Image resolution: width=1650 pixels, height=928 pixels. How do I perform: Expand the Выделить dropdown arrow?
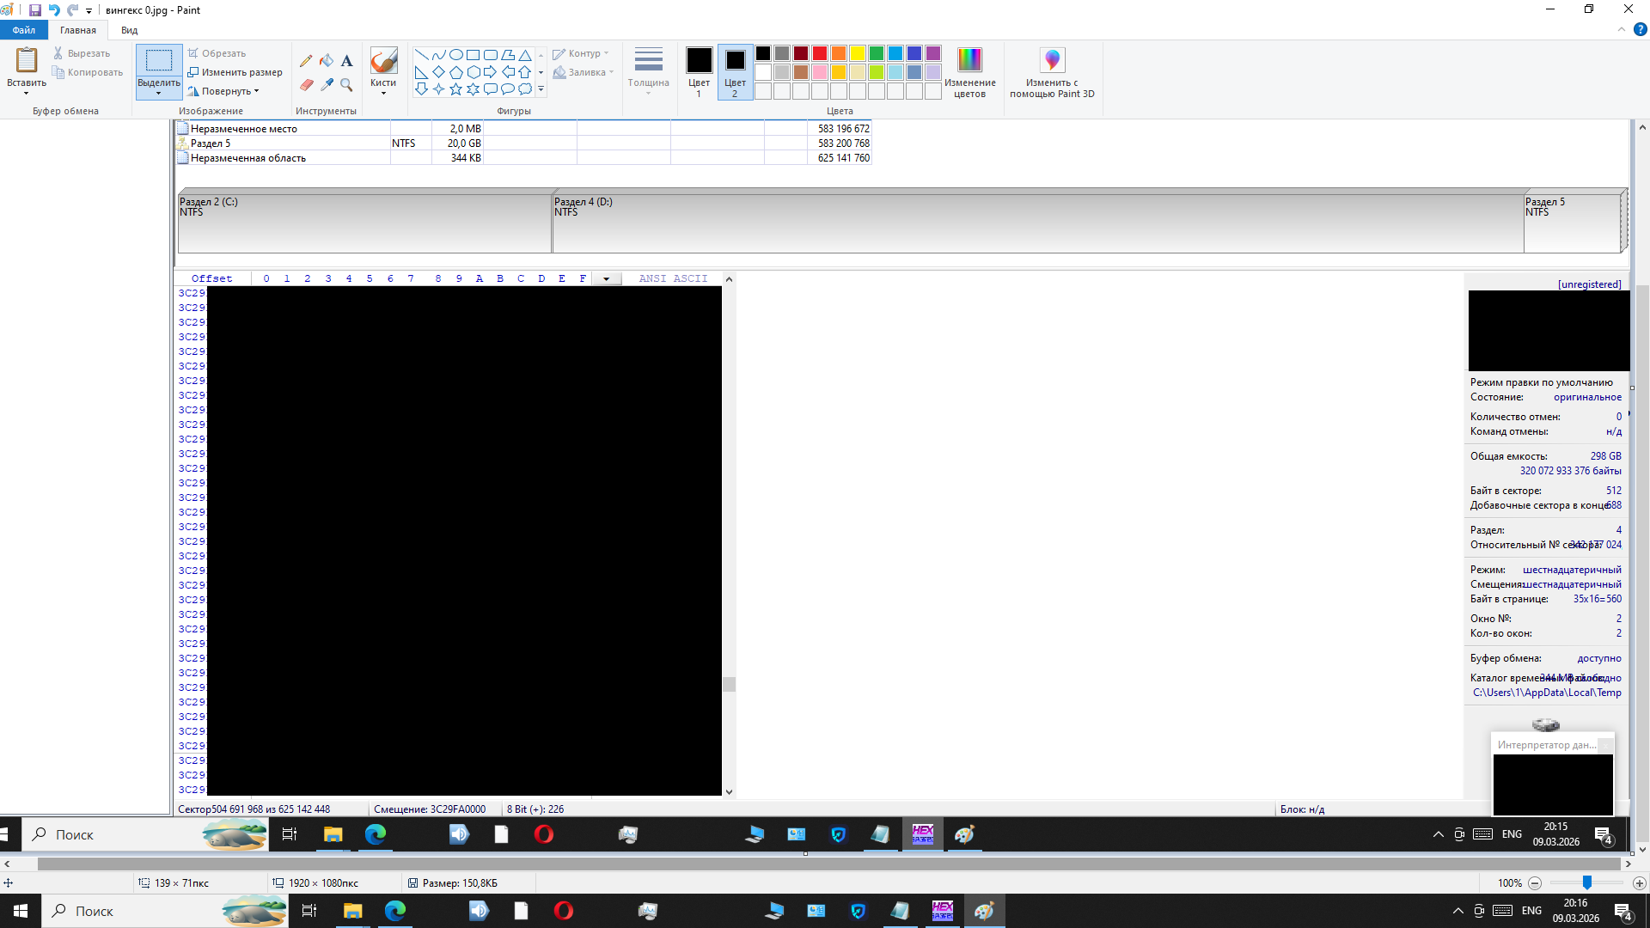tap(159, 93)
